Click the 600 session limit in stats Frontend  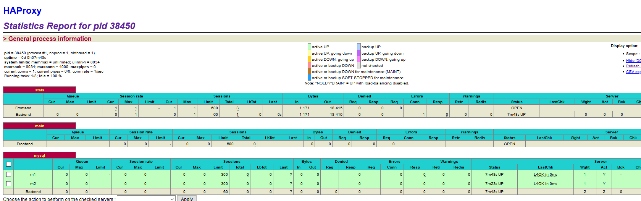pyautogui.click(x=215, y=108)
